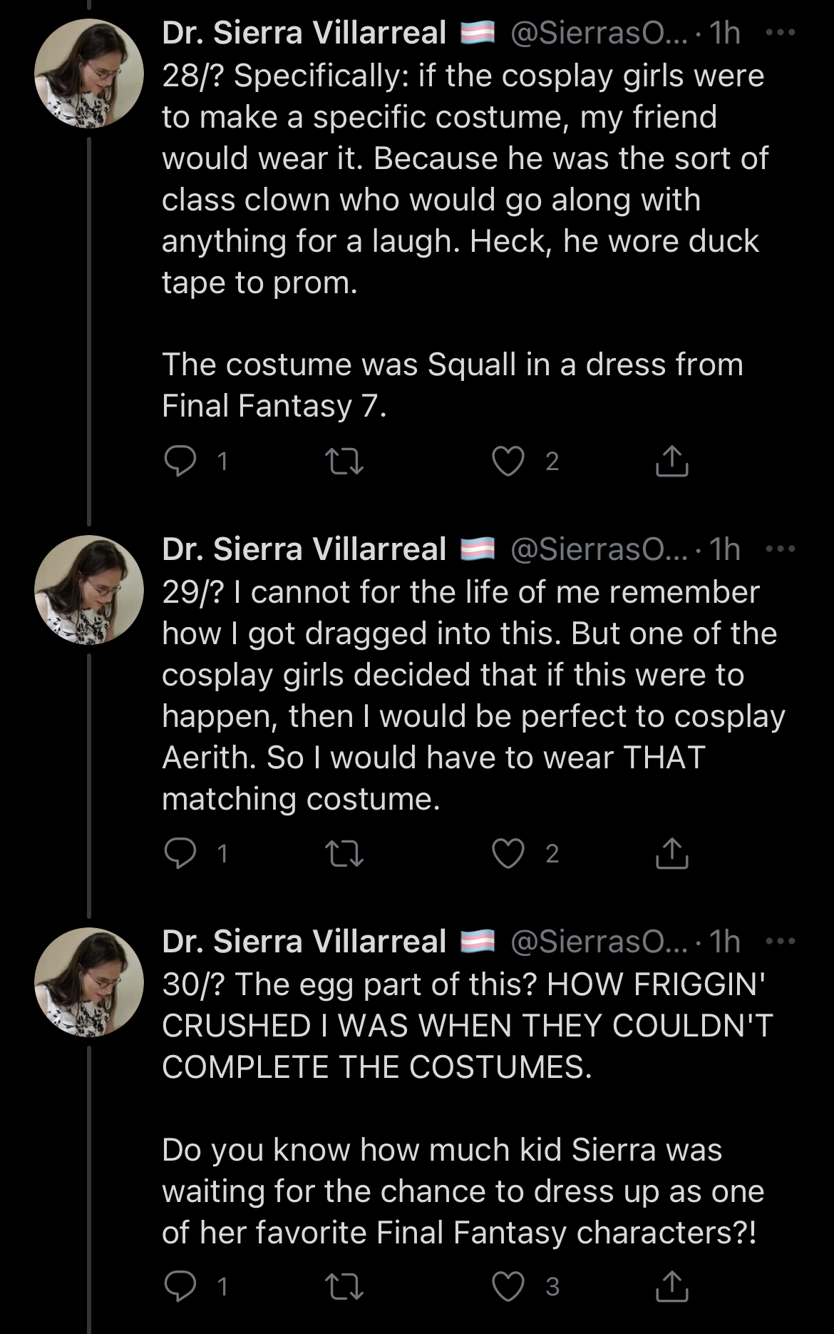Open more options for the 30/? tweet
The image size is (834, 1334).
(x=780, y=942)
